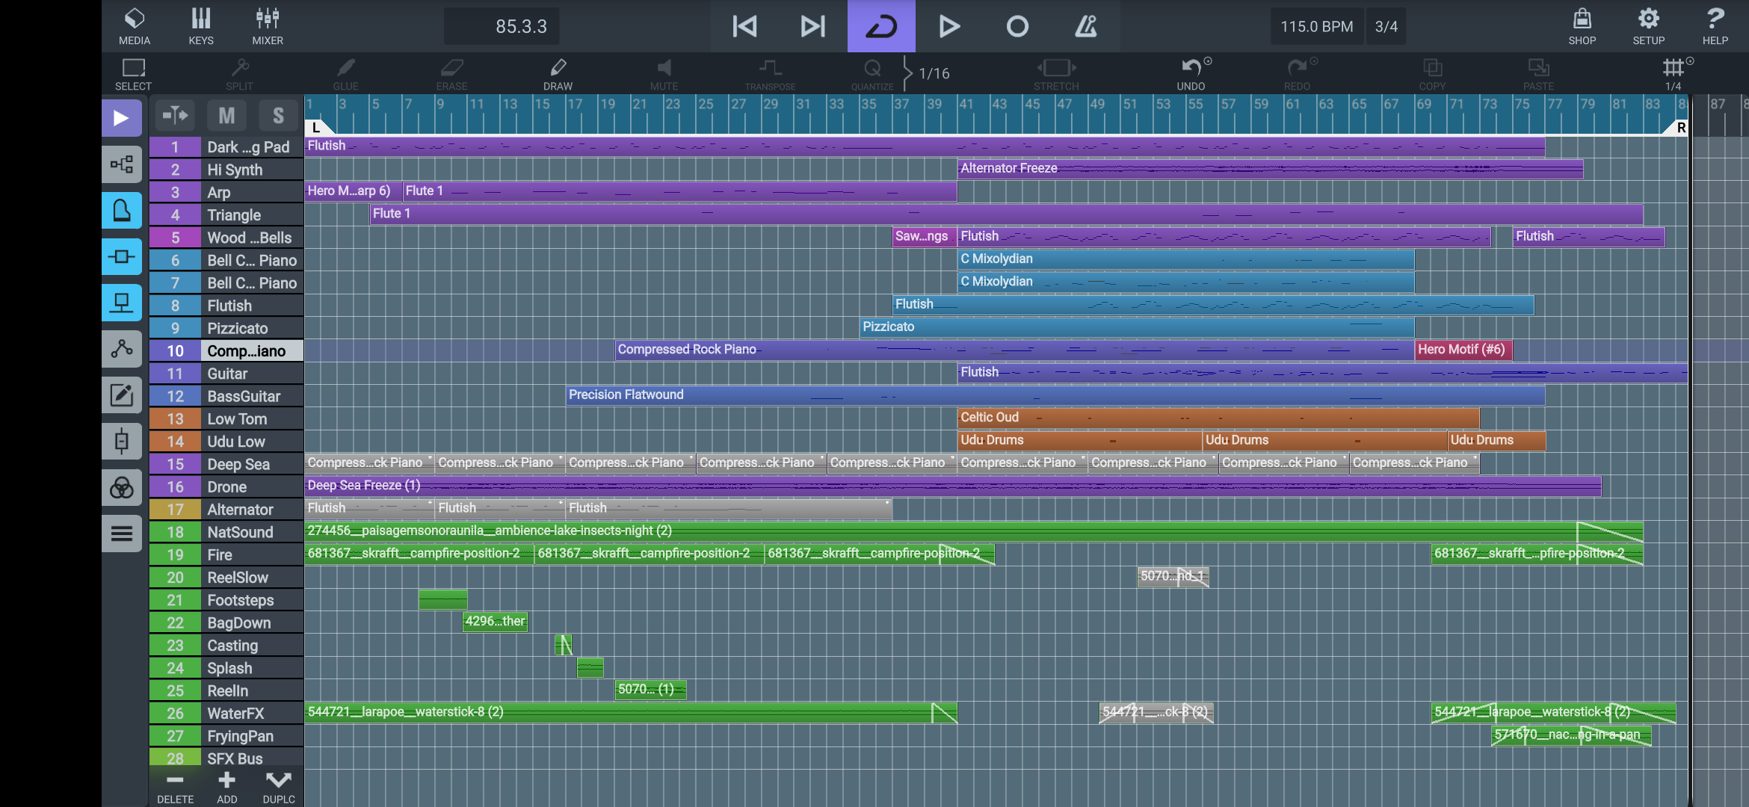Click the Record button
The height and width of the screenshot is (807, 1749).
pos(1017,26)
